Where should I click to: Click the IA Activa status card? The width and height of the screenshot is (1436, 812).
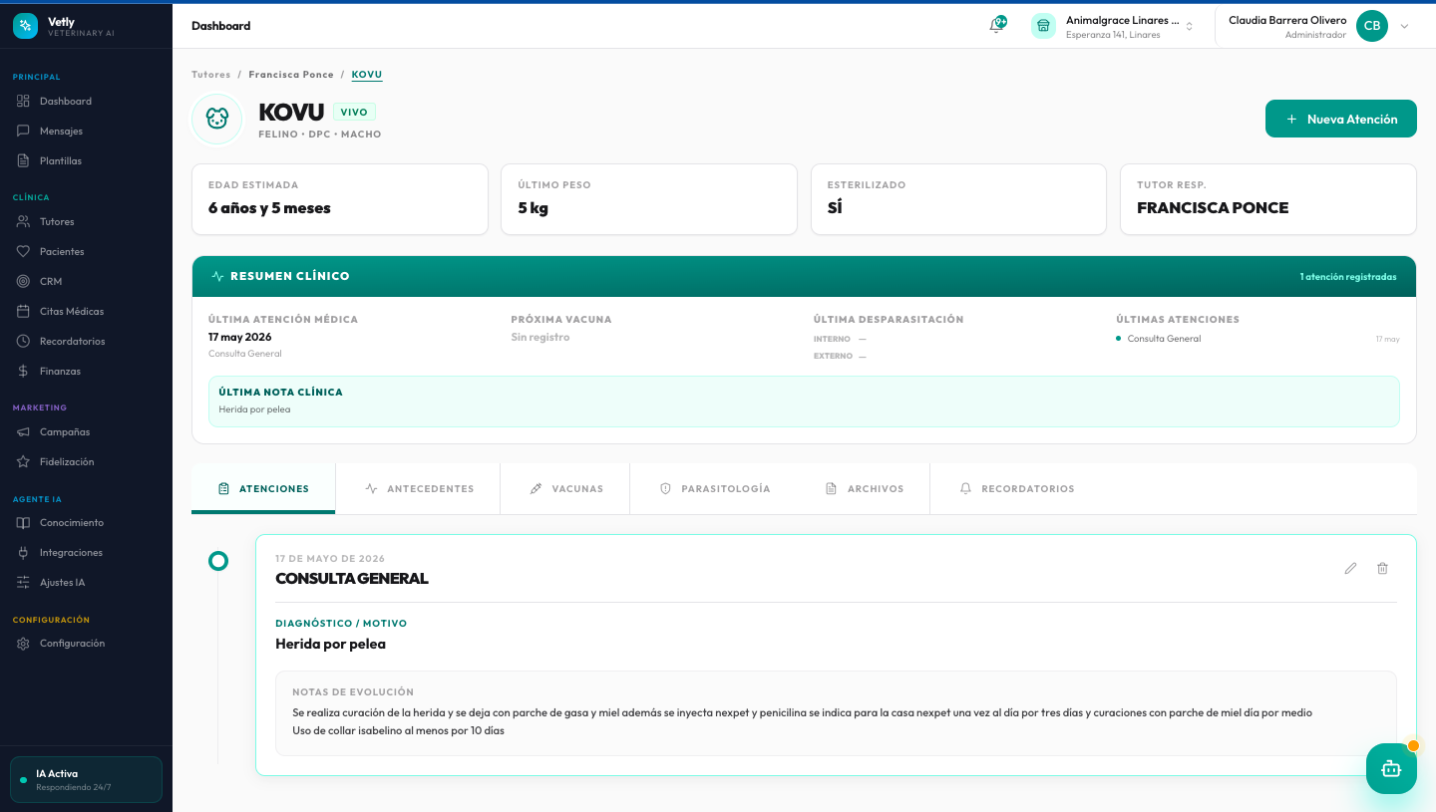(86, 779)
